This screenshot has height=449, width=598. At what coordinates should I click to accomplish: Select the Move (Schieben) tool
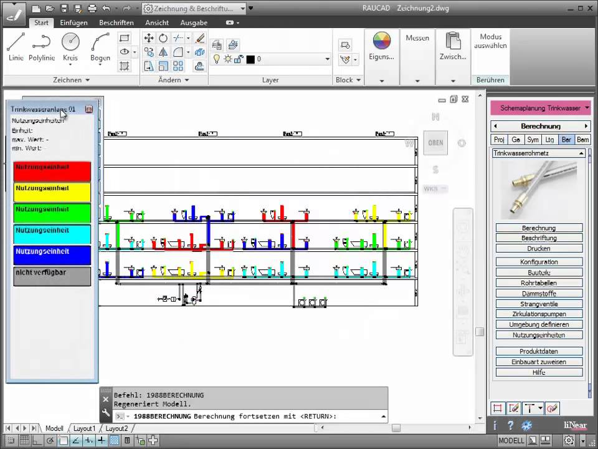pos(148,38)
